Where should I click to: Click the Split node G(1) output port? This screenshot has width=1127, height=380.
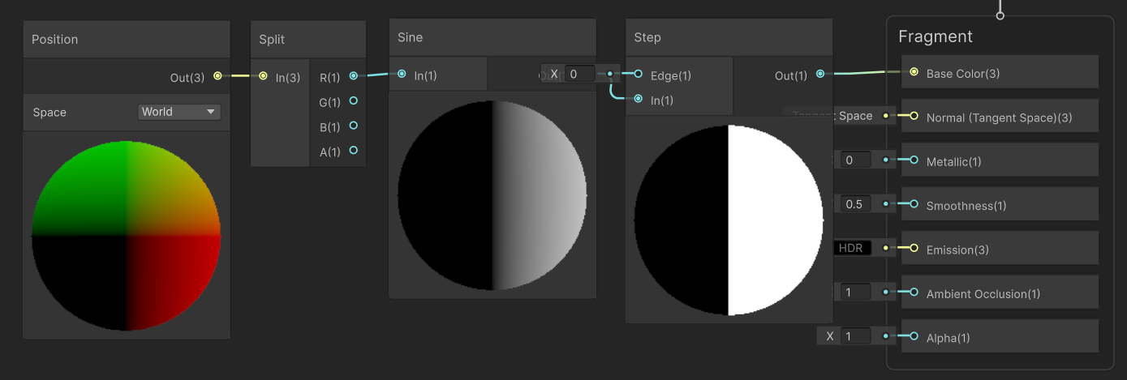pos(353,100)
